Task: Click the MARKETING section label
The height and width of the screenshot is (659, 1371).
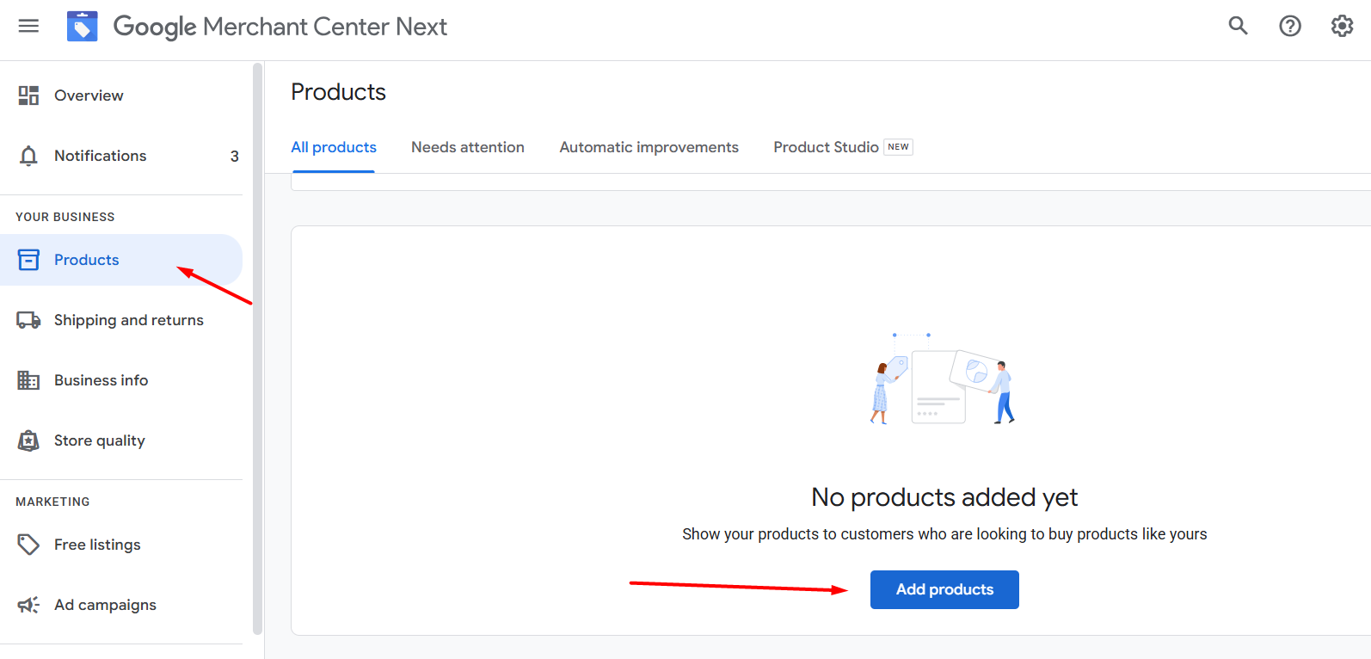Action: pos(52,502)
